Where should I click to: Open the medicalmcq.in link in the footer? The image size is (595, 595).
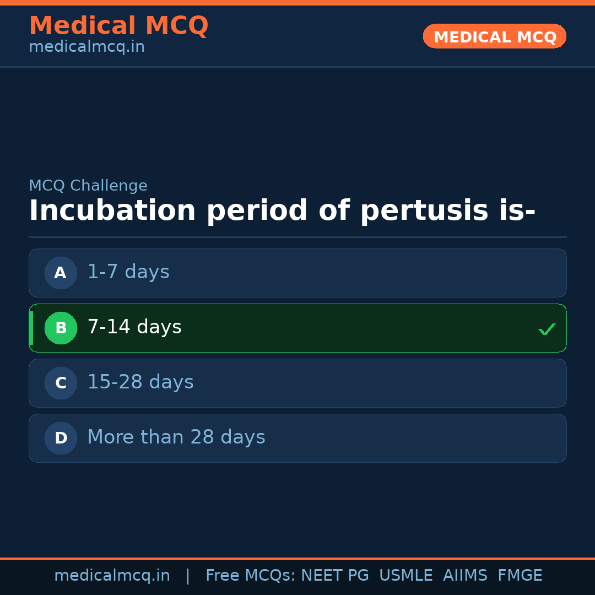point(112,576)
